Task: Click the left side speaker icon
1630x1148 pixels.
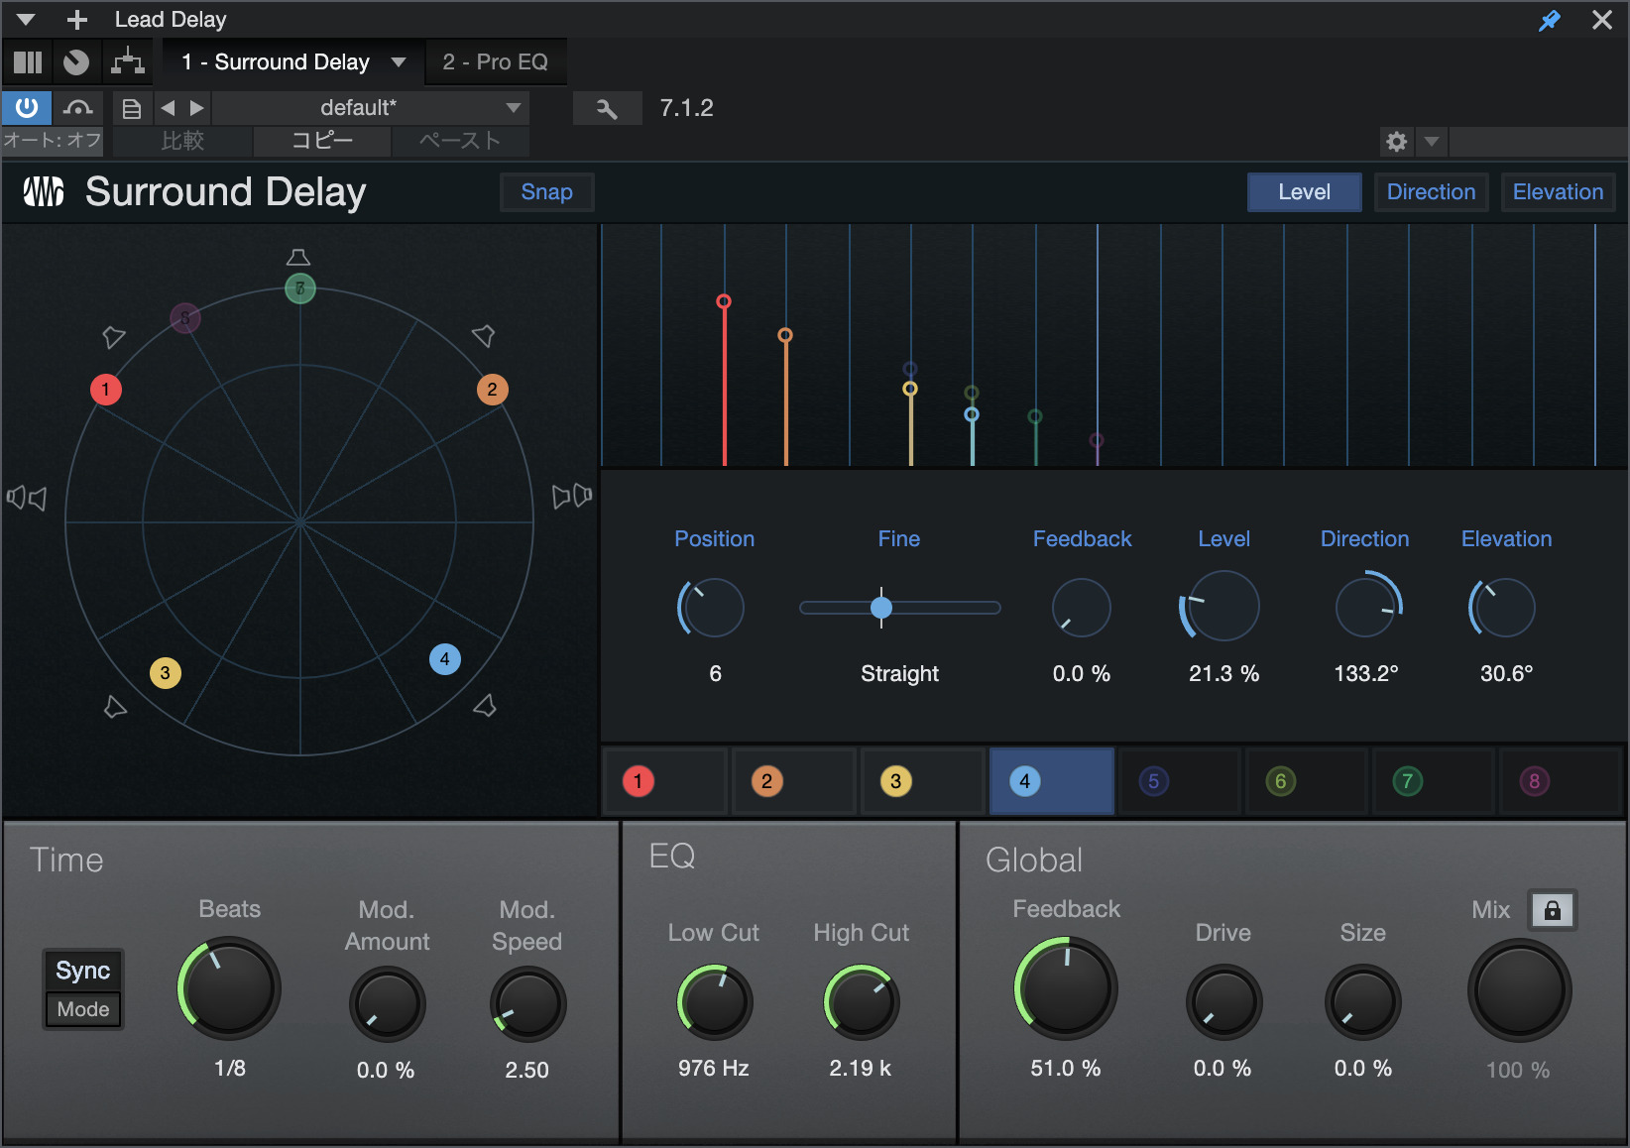Action: pos(27,498)
